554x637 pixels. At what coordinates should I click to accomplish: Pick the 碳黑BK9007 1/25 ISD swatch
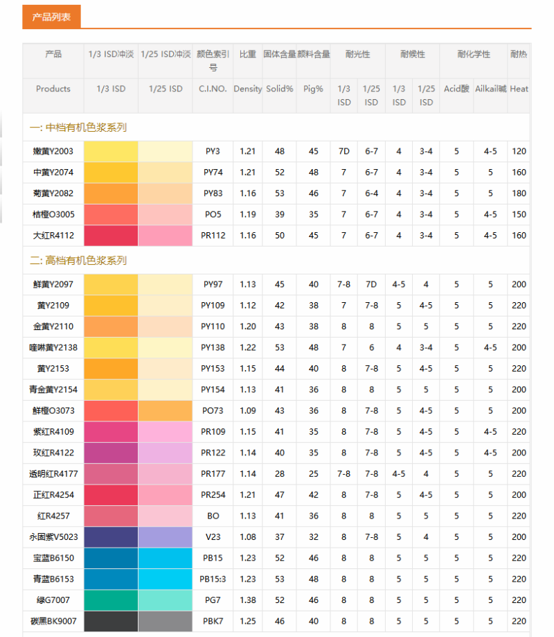pos(166,622)
